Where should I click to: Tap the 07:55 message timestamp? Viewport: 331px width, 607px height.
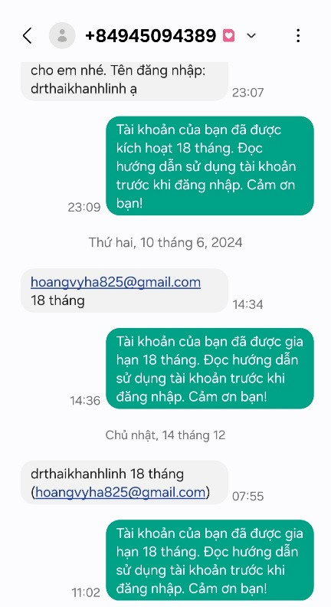tap(247, 497)
